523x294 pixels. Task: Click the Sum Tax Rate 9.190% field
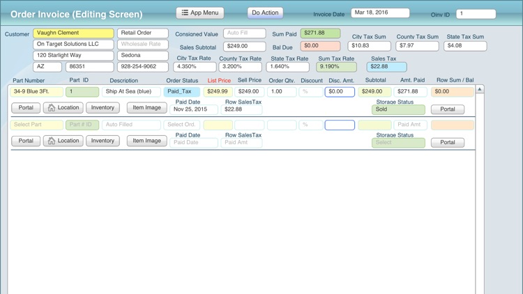pos(336,67)
